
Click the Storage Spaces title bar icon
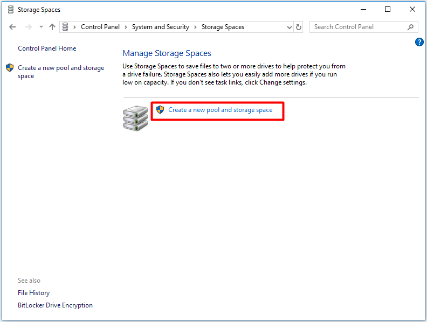[11, 10]
